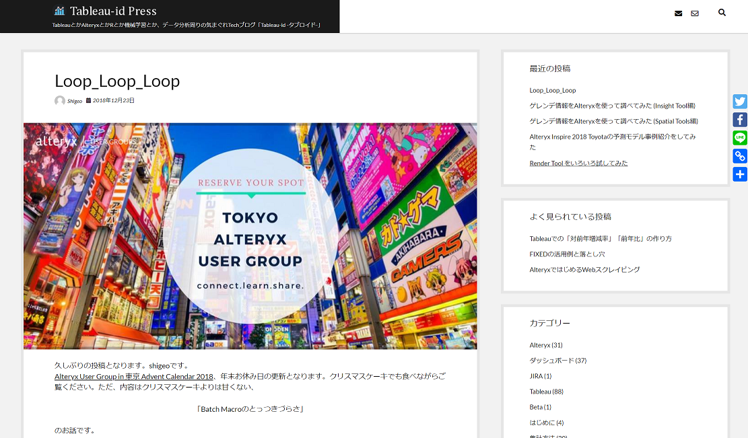Open the Alteryx User Group Advent Calendar 2018 link

click(x=133, y=377)
